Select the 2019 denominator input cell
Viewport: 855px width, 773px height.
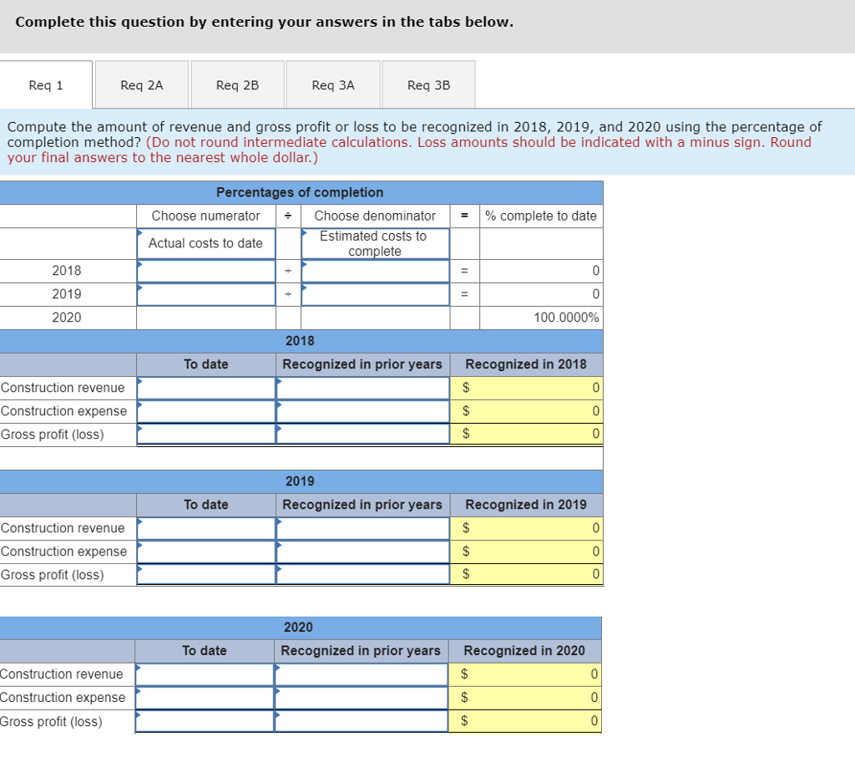(375, 294)
